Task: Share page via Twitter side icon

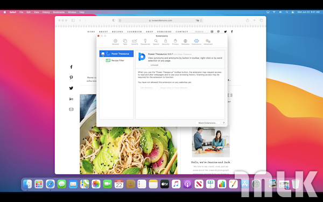Action: click(x=71, y=88)
